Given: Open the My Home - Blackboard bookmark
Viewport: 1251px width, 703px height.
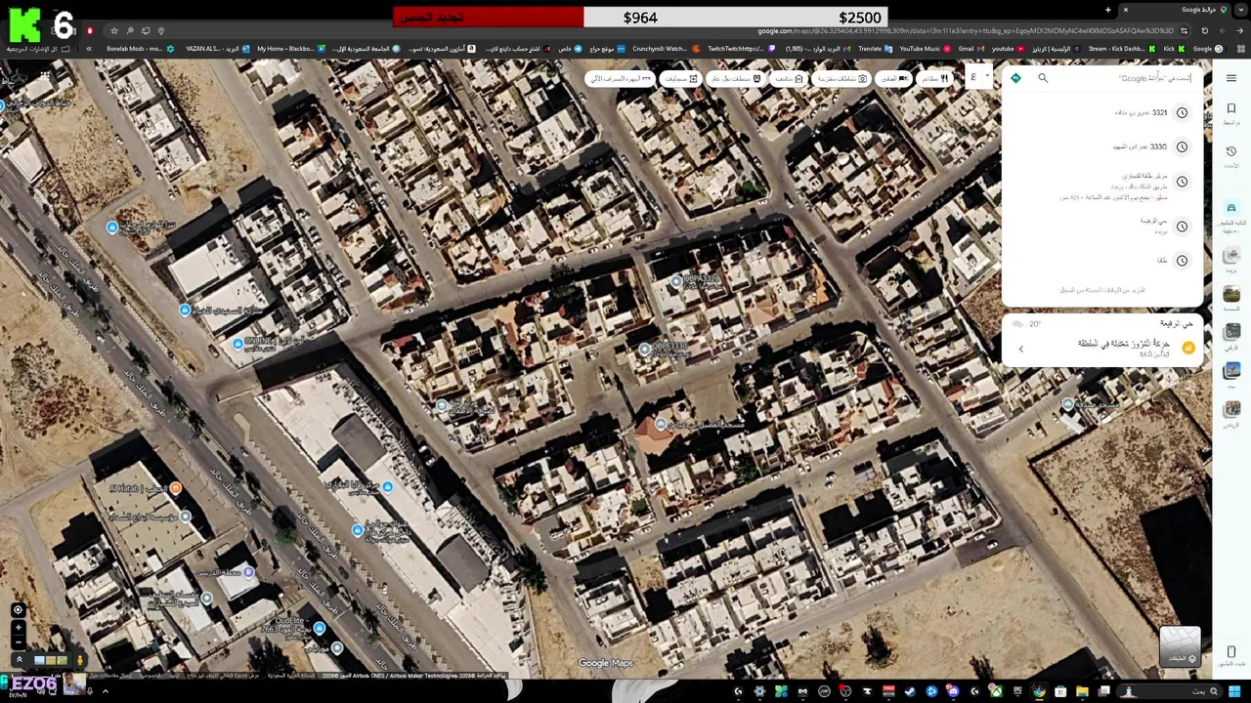Looking at the screenshot, I should [x=290, y=49].
